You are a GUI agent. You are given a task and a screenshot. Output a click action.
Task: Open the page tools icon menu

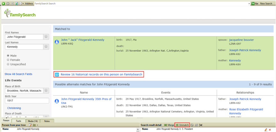(x=21, y=4)
